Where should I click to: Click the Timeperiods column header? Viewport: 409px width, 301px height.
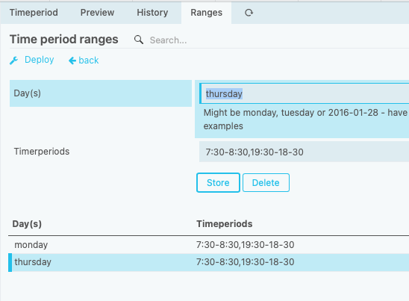[x=225, y=224]
